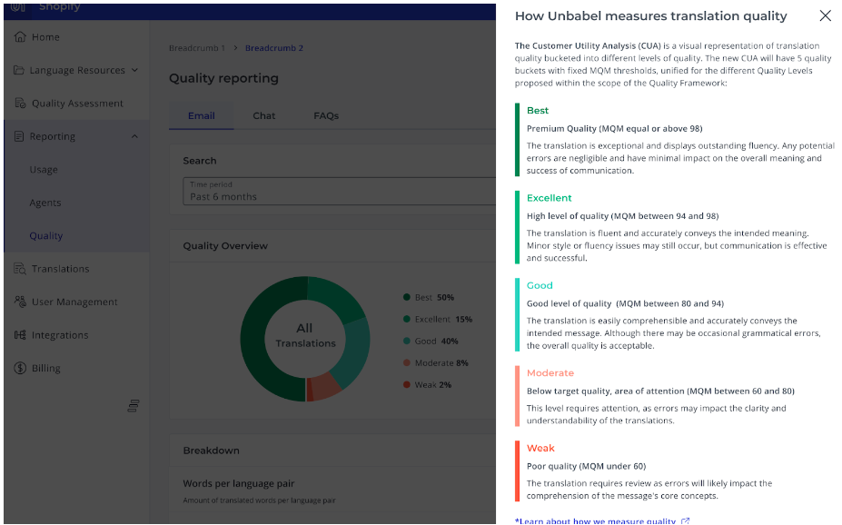The width and height of the screenshot is (842, 525).
Task: Click 'How Unbabel measures translation quality' title
Action: click(651, 16)
